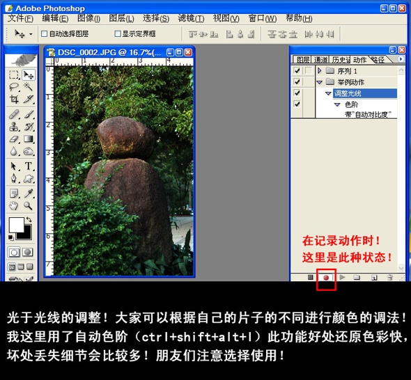This screenshot has width=411, height=380.
Task: Toggle checkmark for 举例动作 set
Action: pyautogui.click(x=297, y=82)
